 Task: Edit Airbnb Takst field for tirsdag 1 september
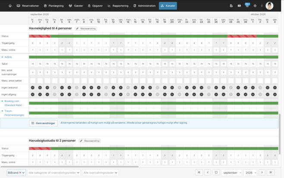[33, 64]
